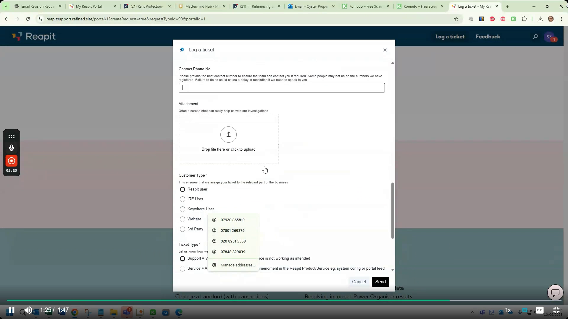Click Cancel to dismiss the ticket

[x=359, y=281]
